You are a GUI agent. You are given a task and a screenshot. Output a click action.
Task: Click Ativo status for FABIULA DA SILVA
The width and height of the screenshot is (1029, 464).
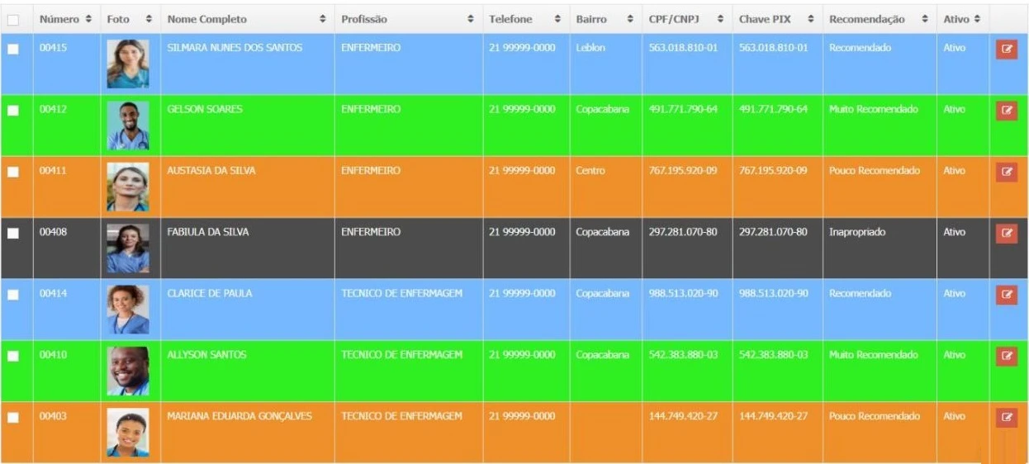click(x=955, y=232)
